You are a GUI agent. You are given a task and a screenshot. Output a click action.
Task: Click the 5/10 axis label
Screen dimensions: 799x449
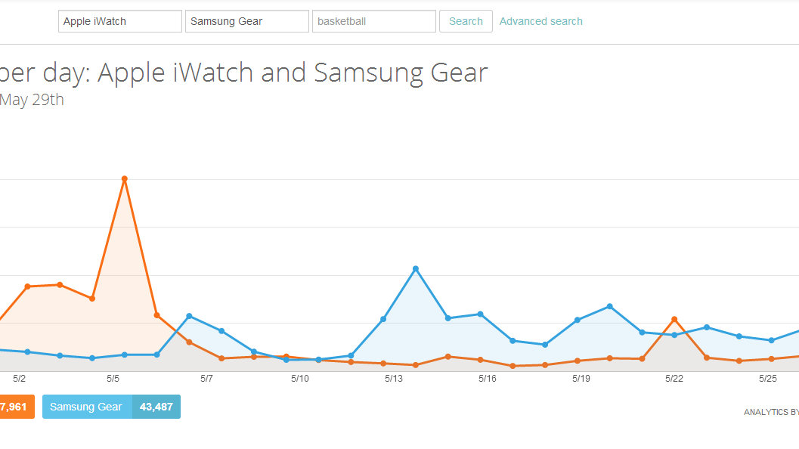(299, 378)
